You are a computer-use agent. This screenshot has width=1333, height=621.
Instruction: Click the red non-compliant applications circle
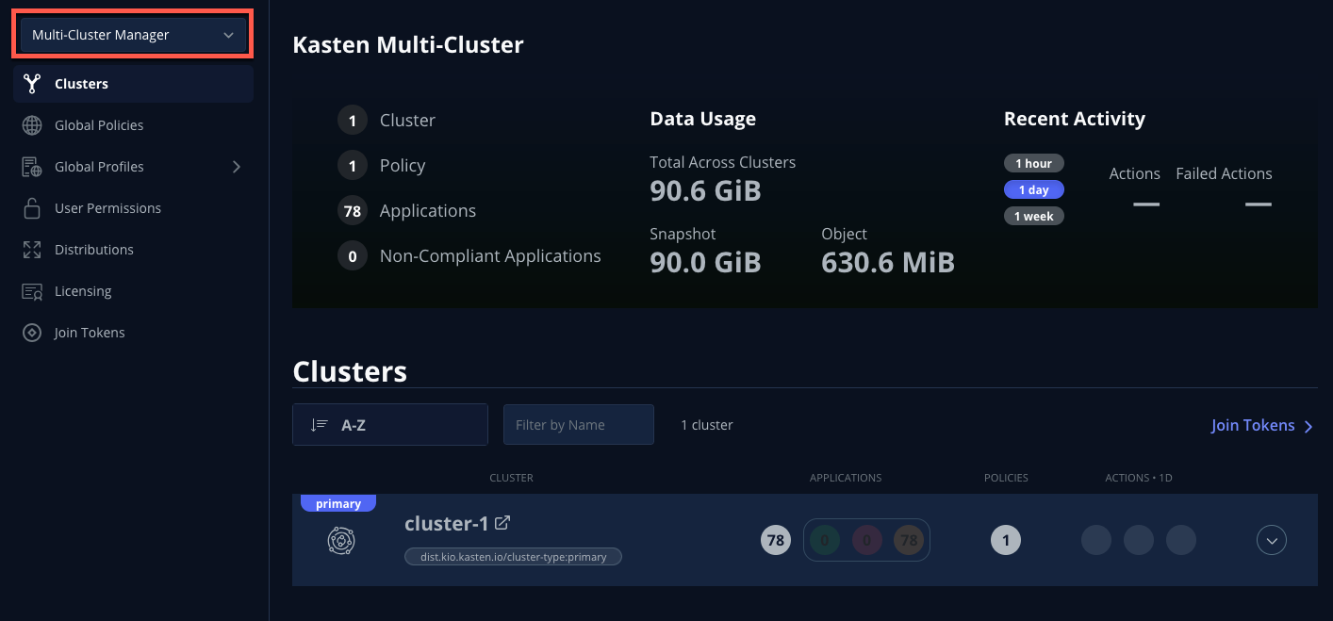(x=866, y=540)
